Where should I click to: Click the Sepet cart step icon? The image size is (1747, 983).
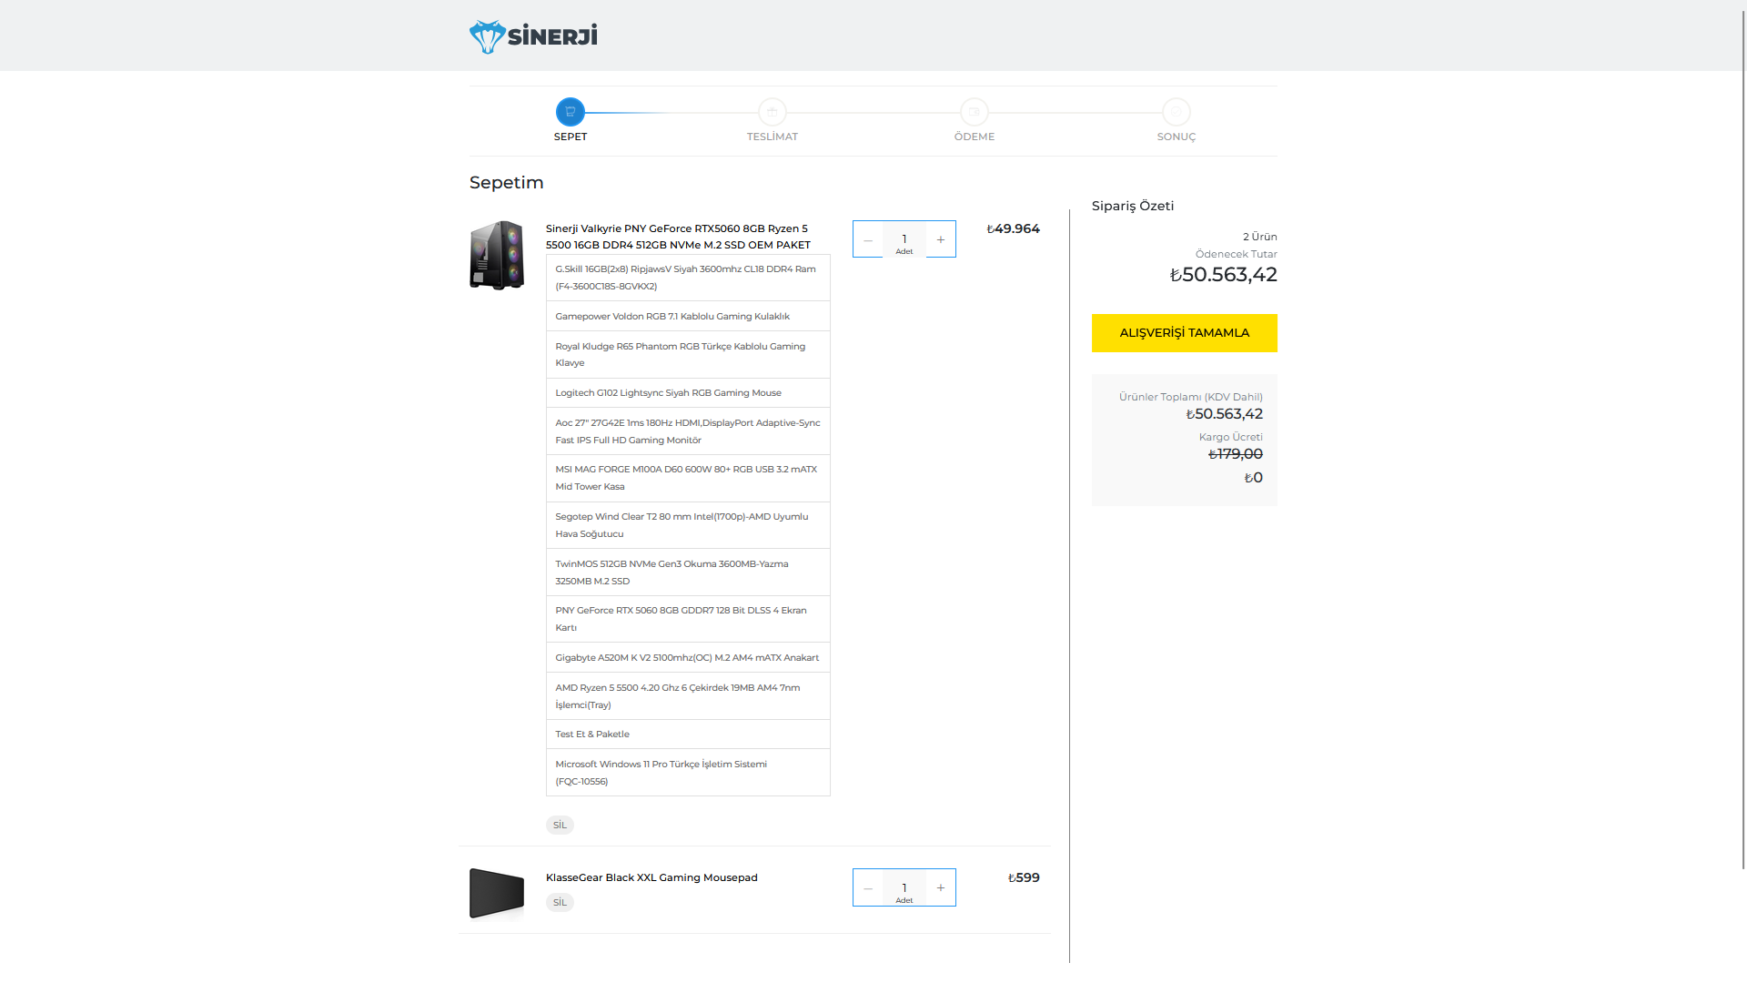[x=571, y=112]
